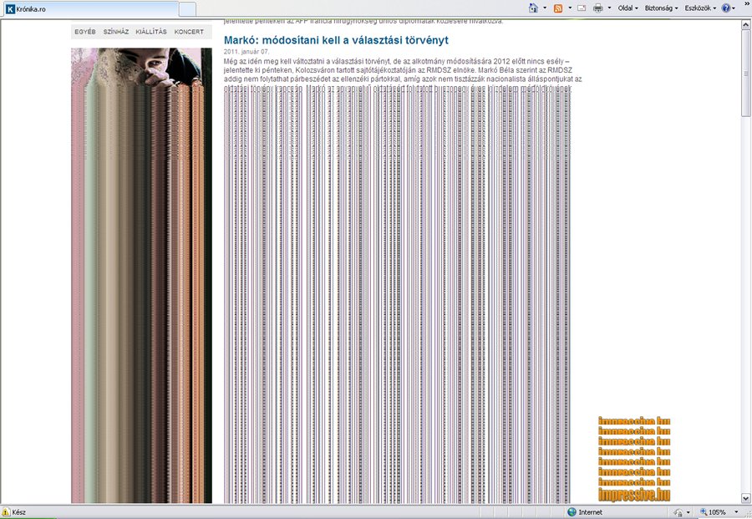Click the orange RSS feeds icon
This screenshot has height=519, width=752.
(x=558, y=8)
